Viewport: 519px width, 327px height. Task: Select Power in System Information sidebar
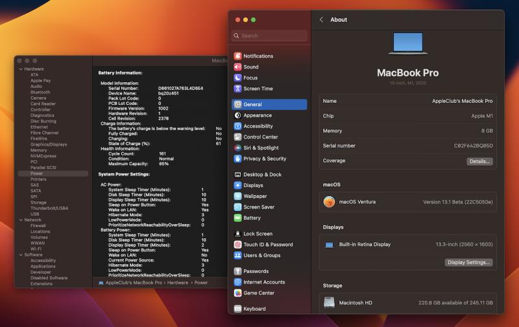pos(53,174)
